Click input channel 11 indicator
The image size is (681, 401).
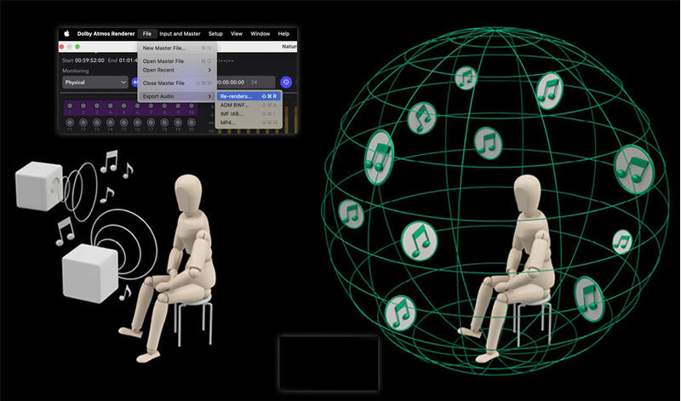[69, 124]
